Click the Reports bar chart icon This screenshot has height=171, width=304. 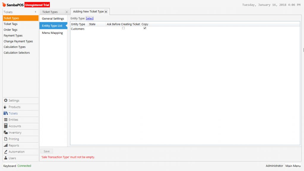(6, 145)
